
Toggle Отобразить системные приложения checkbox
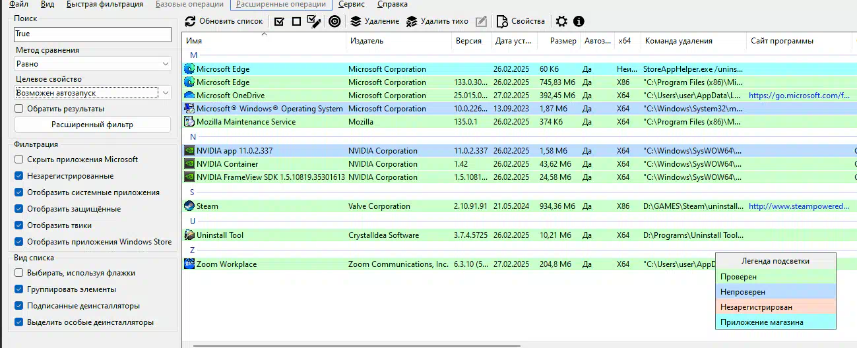(x=18, y=192)
